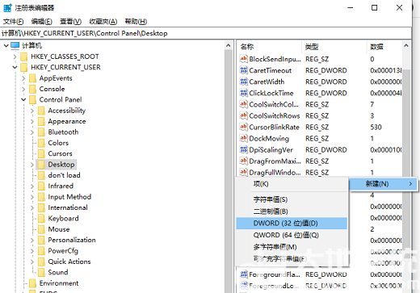Screen dimensions: 420x293
Task: Click the string icon beside CoolSwitchRows
Action: (x=243, y=115)
